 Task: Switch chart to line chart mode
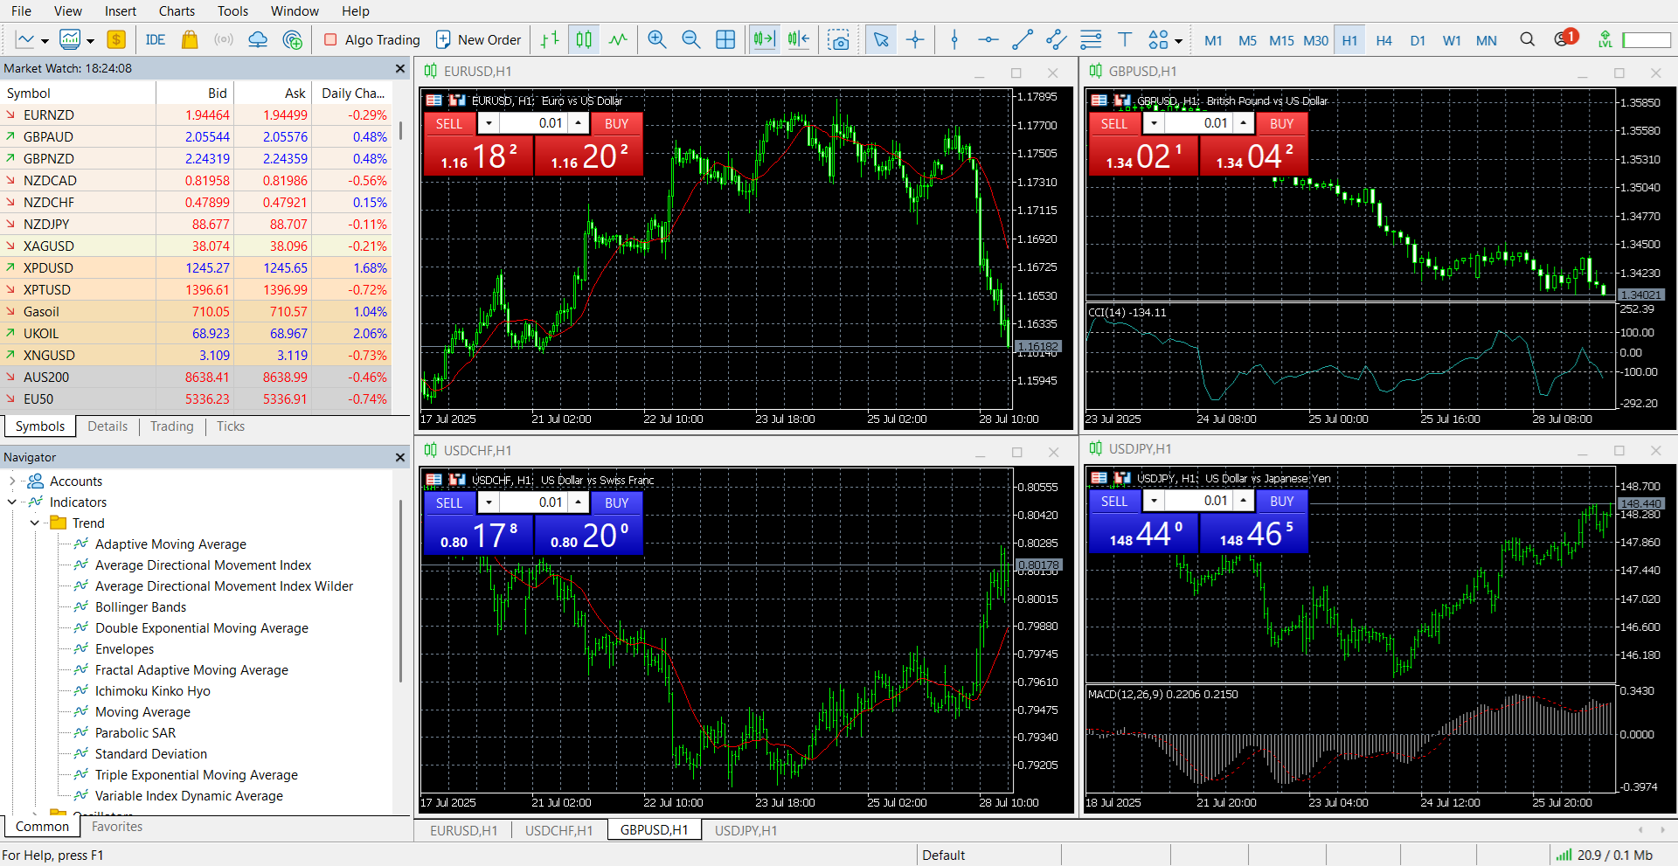[x=618, y=40]
